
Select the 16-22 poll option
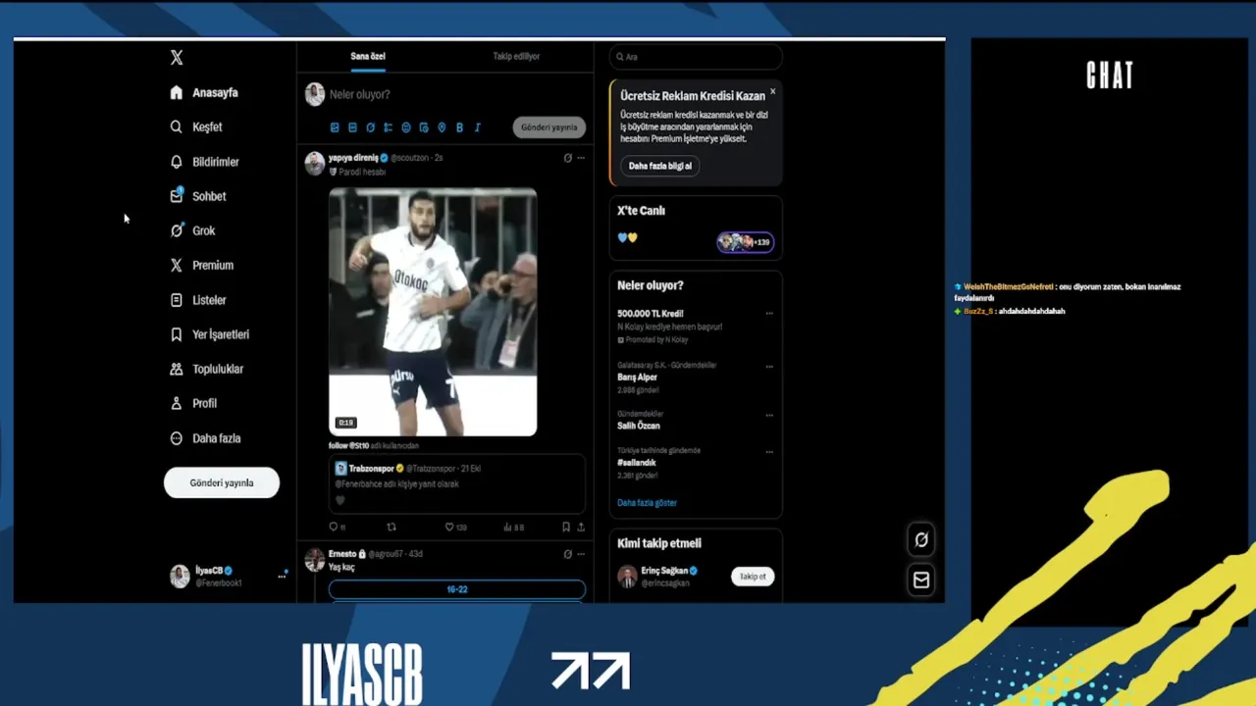tap(457, 589)
